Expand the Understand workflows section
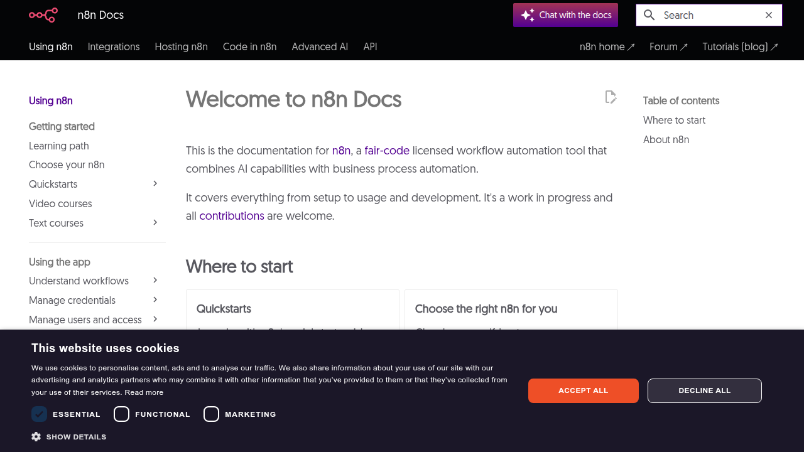 tap(155, 280)
